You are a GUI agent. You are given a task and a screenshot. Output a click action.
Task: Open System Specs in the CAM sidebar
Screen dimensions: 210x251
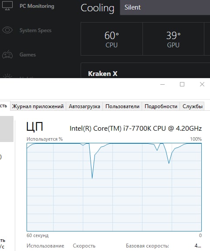pos(35,30)
